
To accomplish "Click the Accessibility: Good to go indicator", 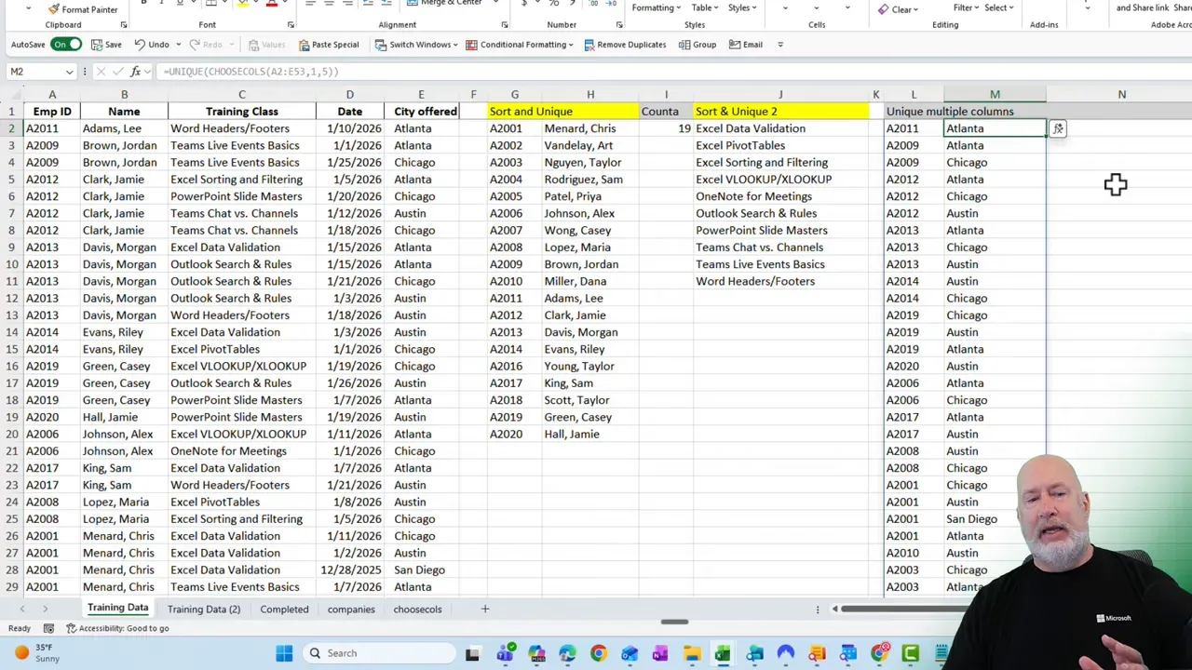I will [121, 628].
